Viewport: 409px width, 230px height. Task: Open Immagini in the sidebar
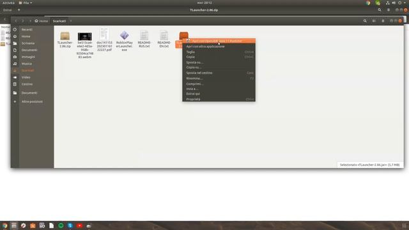click(28, 57)
